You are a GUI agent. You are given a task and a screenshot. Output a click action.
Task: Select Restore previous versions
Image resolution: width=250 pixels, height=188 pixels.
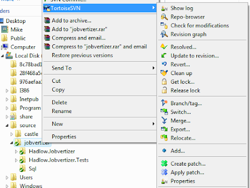tap(100, 56)
